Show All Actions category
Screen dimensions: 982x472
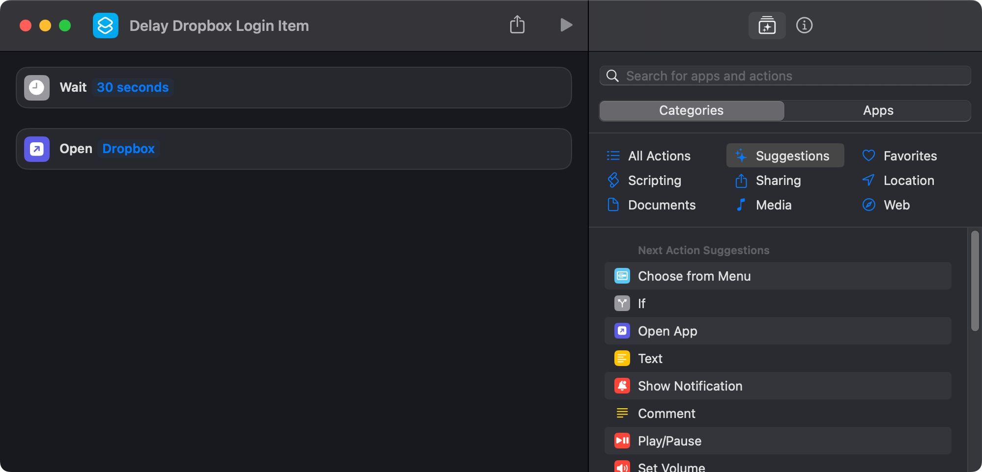pyautogui.click(x=659, y=156)
